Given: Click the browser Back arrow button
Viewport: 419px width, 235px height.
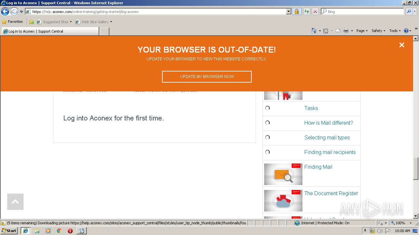Looking at the screenshot, I should (5, 12).
